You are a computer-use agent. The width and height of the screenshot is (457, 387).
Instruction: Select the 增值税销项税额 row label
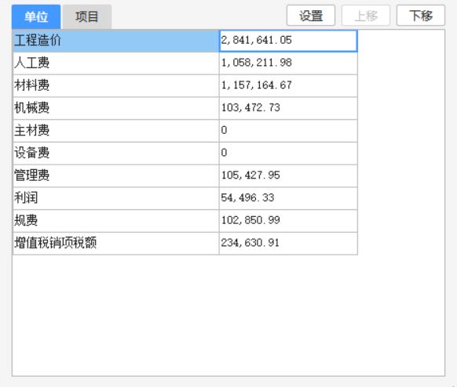coord(115,244)
